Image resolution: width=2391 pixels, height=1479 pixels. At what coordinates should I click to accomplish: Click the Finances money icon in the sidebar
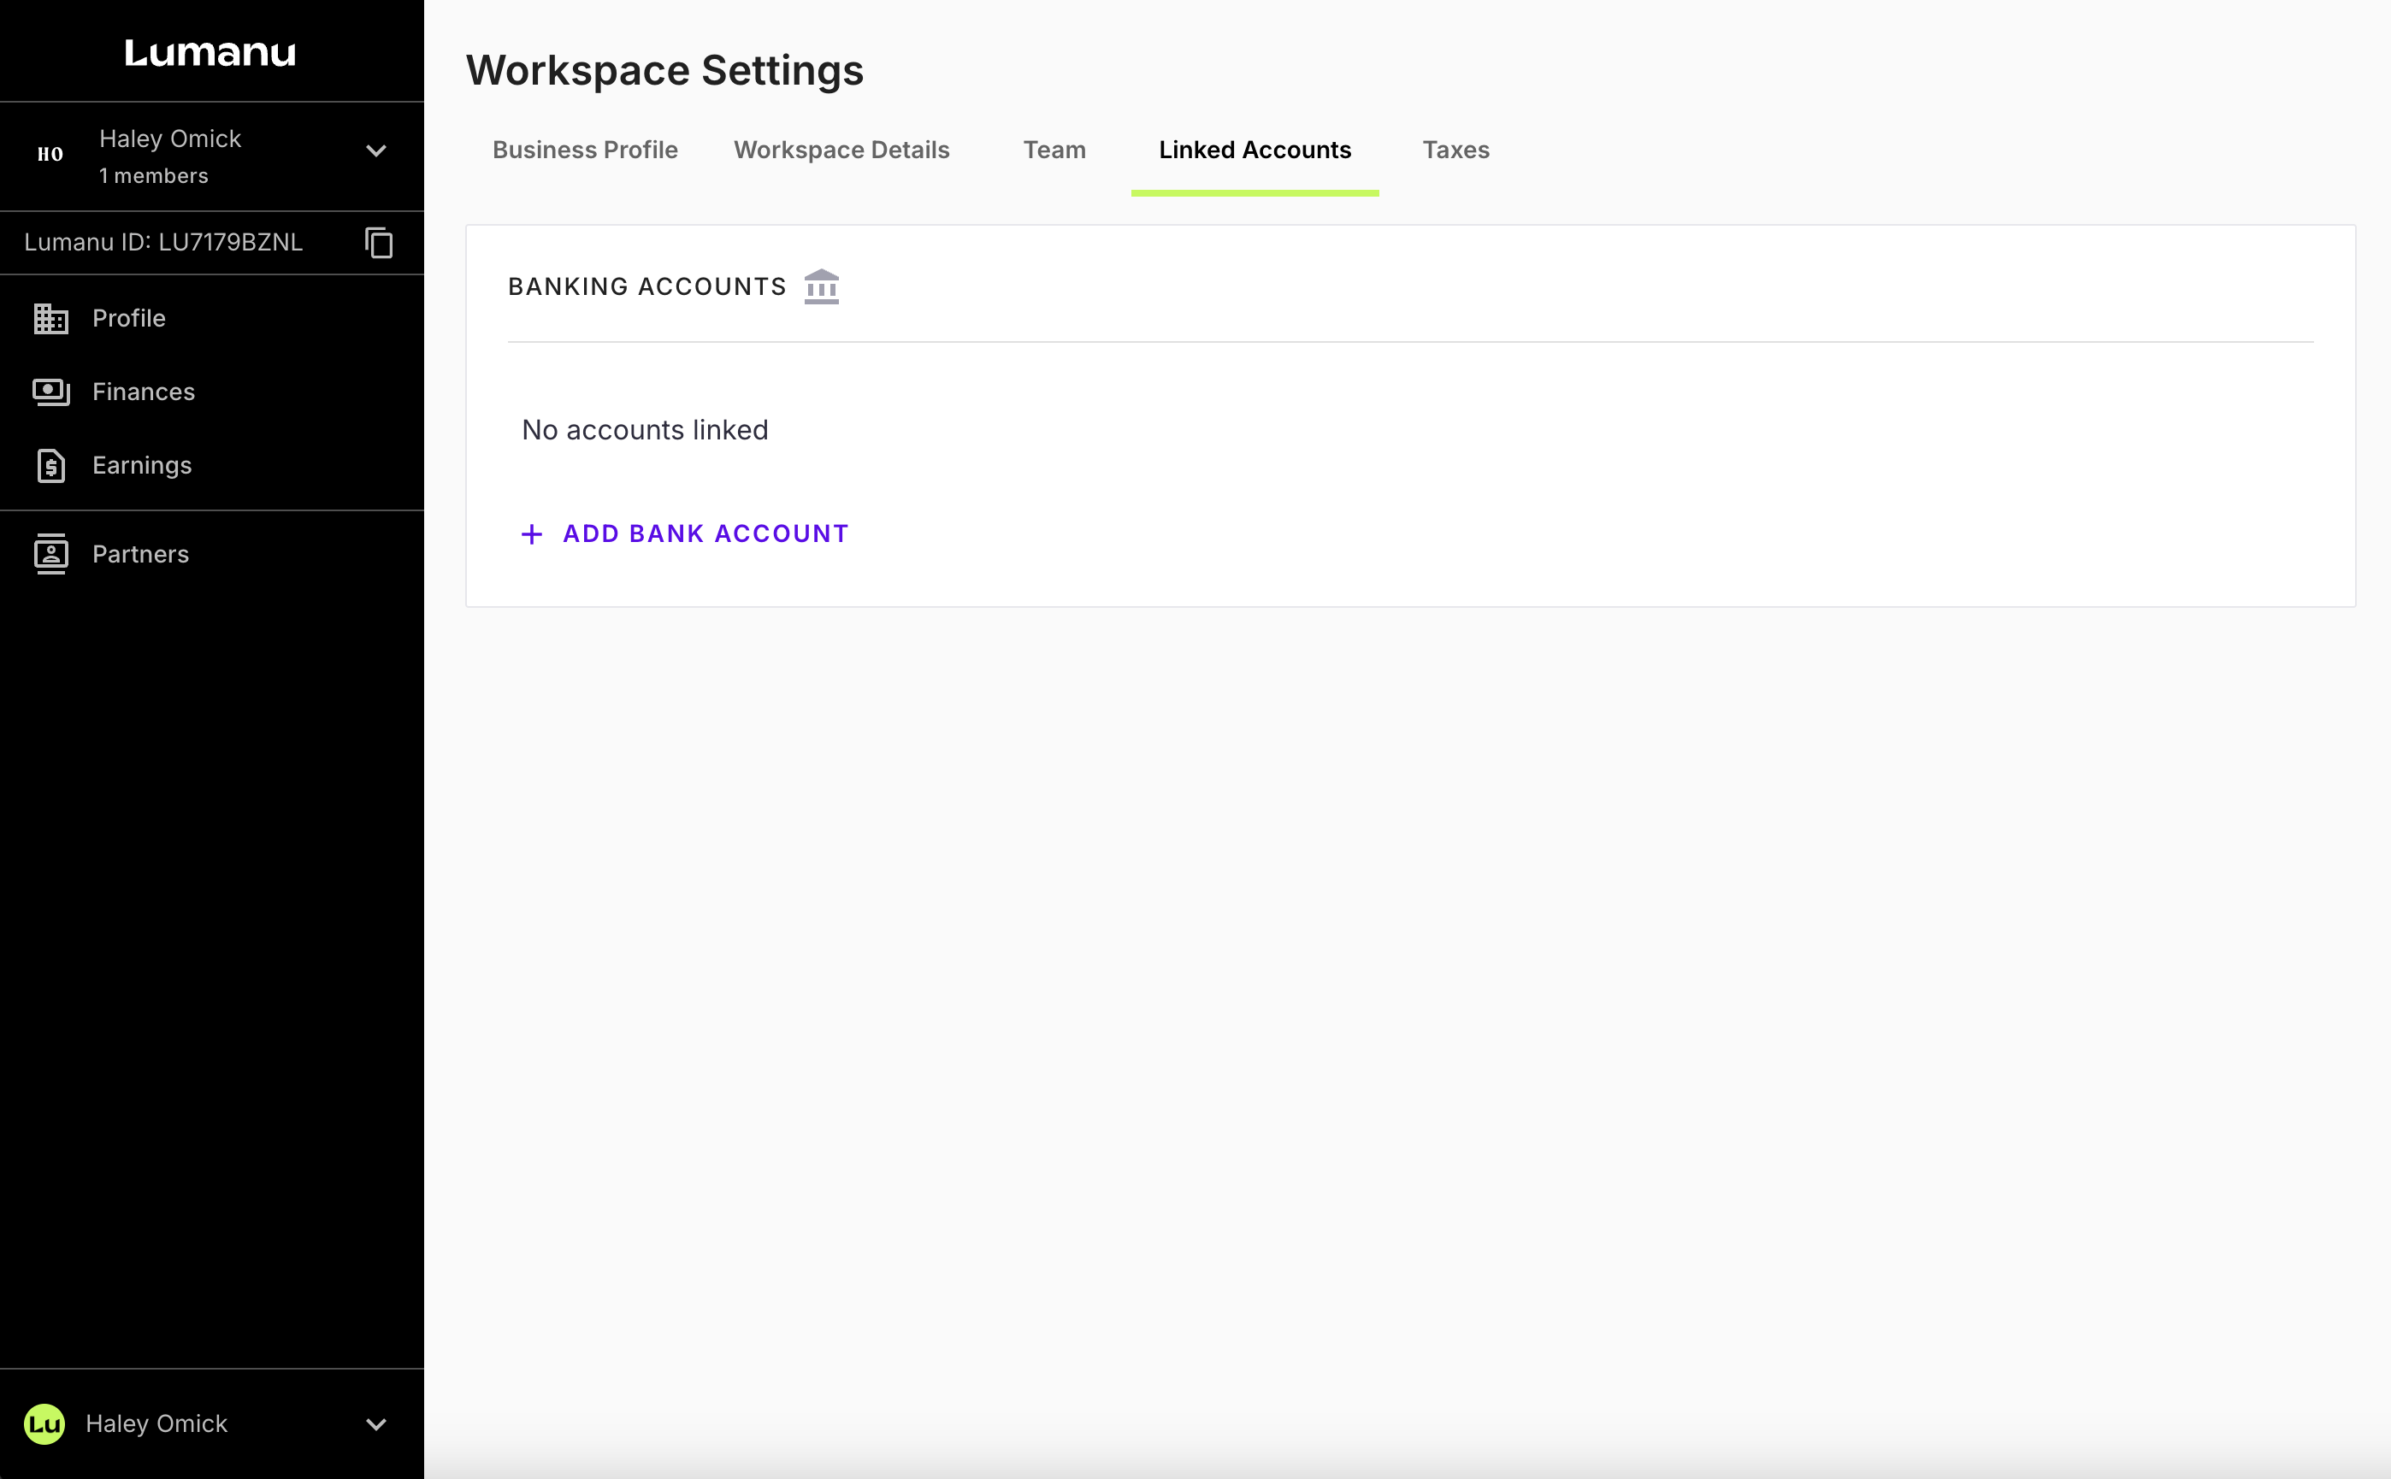[50, 392]
